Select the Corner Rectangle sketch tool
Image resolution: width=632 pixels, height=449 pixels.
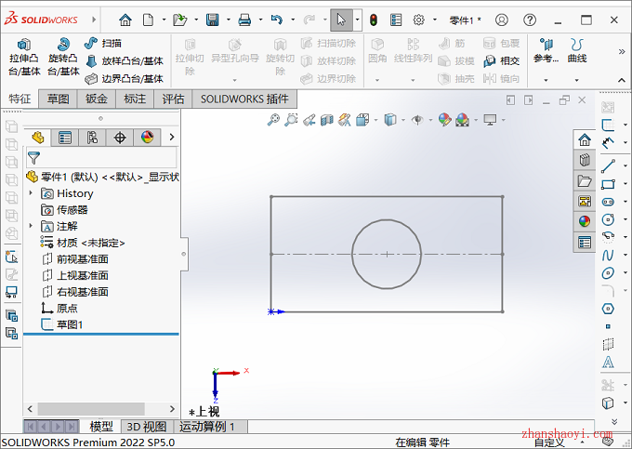pyautogui.click(x=608, y=184)
